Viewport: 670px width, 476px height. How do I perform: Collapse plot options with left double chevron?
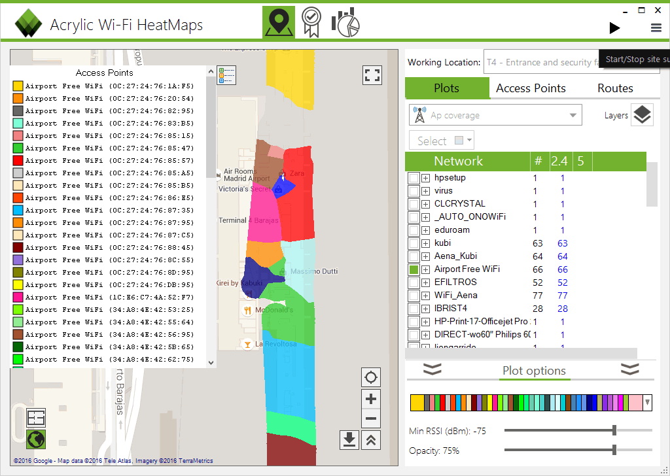[432, 369]
